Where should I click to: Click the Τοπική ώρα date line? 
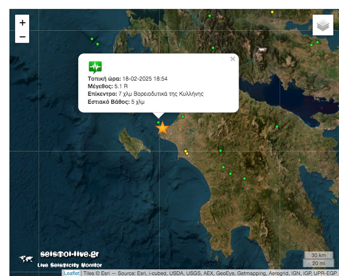pos(128,79)
